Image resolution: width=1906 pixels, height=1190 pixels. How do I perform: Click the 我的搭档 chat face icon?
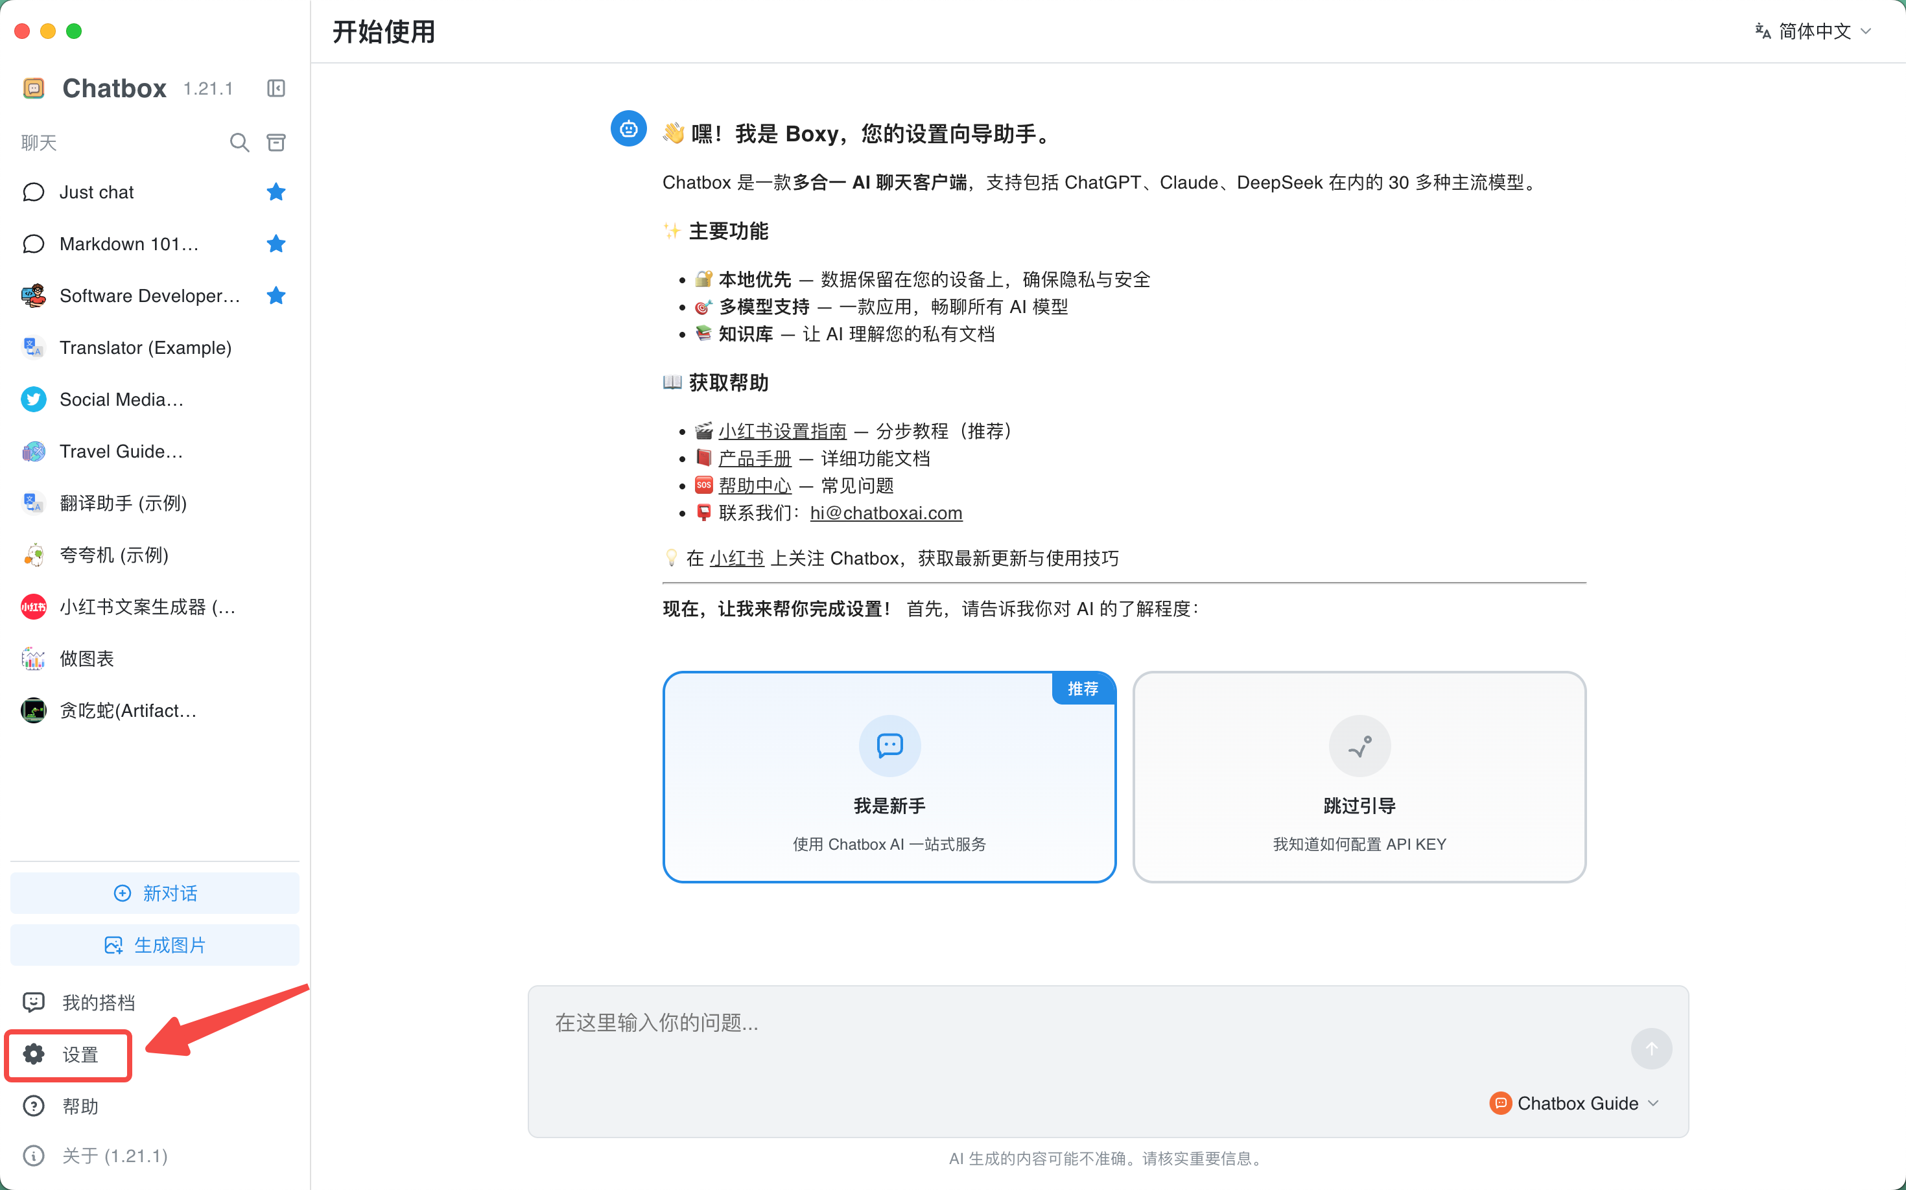pyautogui.click(x=34, y=1003)
